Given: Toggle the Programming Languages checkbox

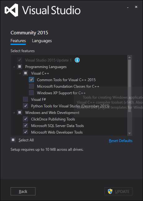Looking at the screenshot, I should click(20, 67).
